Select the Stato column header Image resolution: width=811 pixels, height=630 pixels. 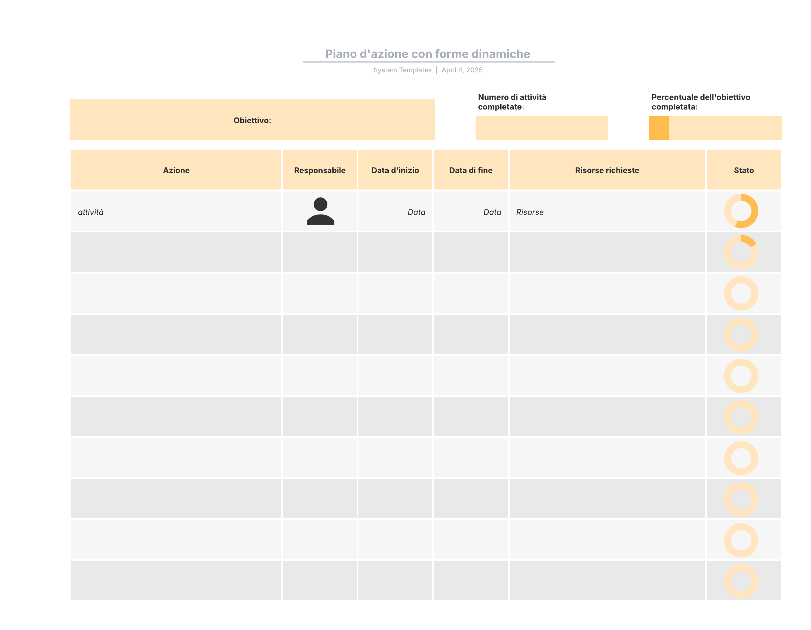point(743,170)
